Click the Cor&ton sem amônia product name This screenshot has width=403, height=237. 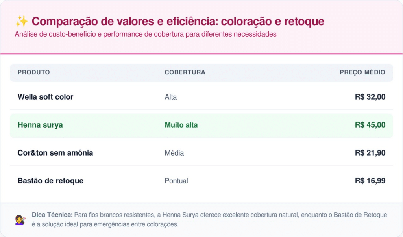(x=55, y=153)
